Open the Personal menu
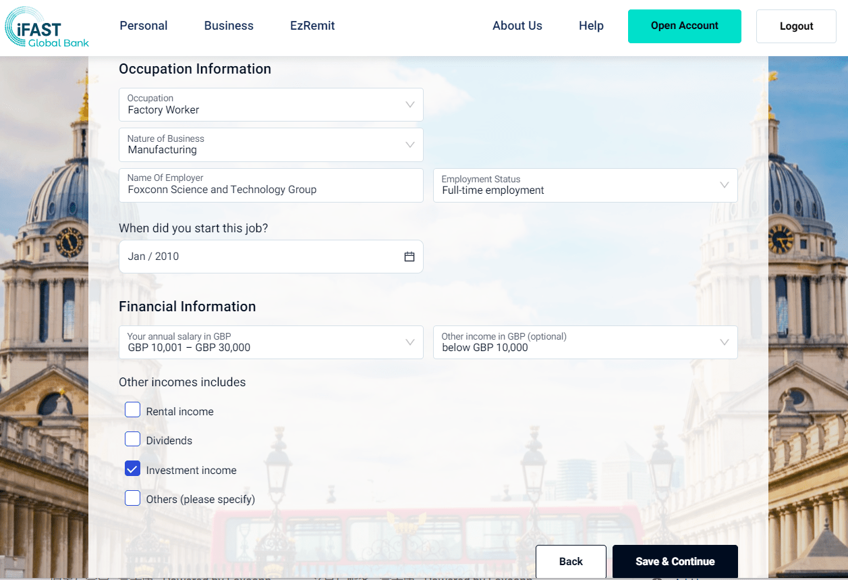 tap(144, 26)
